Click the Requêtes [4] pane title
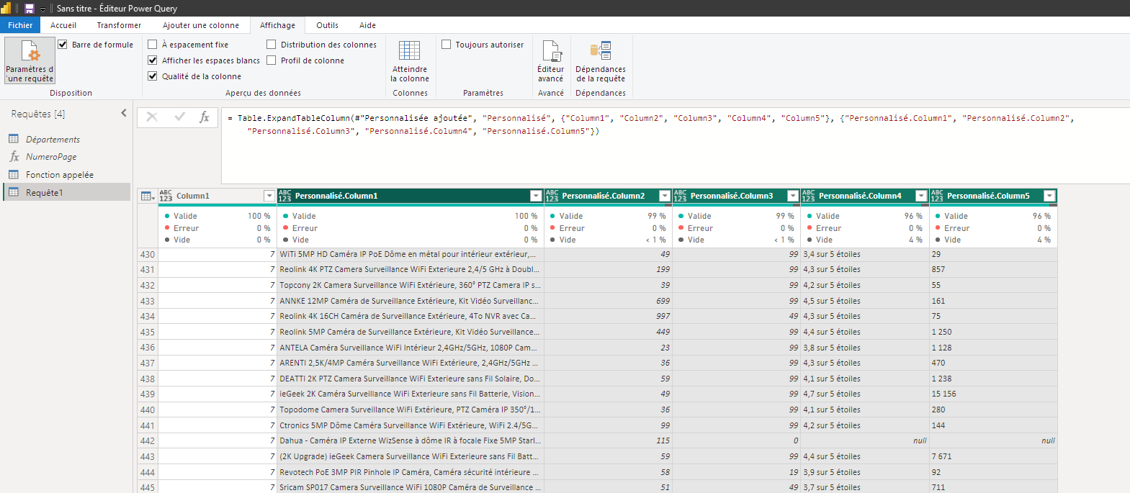The height and width of the screenshot is (493, 1130). [38, 114]
